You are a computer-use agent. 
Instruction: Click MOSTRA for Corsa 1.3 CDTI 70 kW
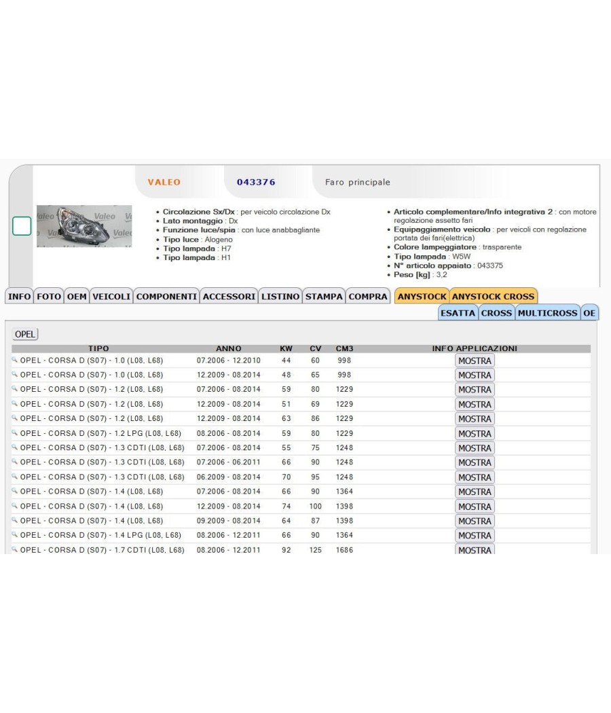tap(475, 477)
